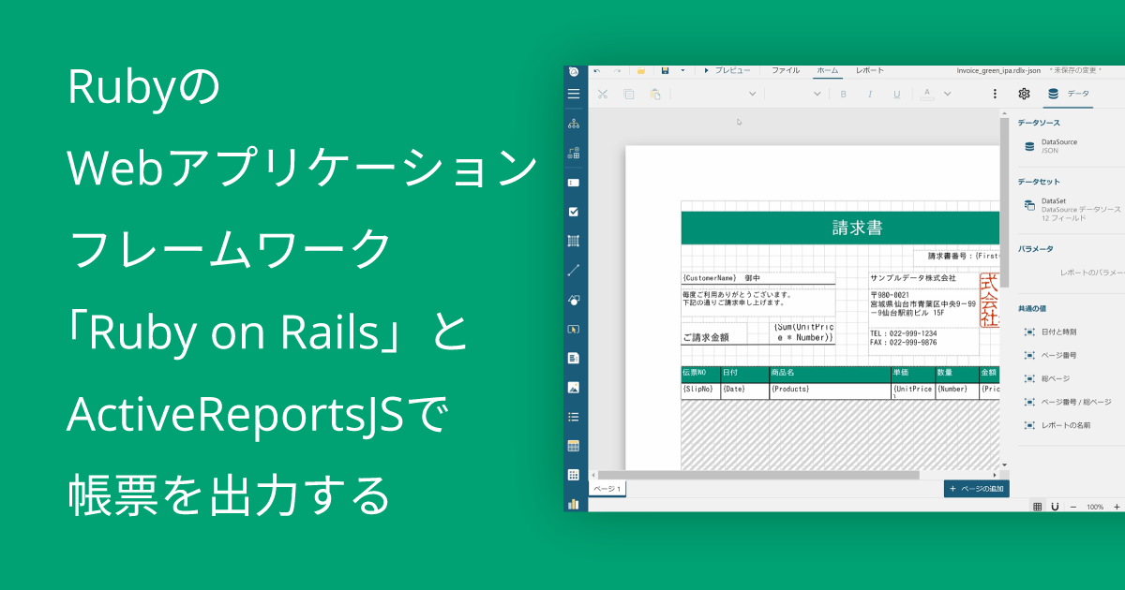The image size is (1125, 590).
Task: Toggle Italic formatting
Action: 870,94
